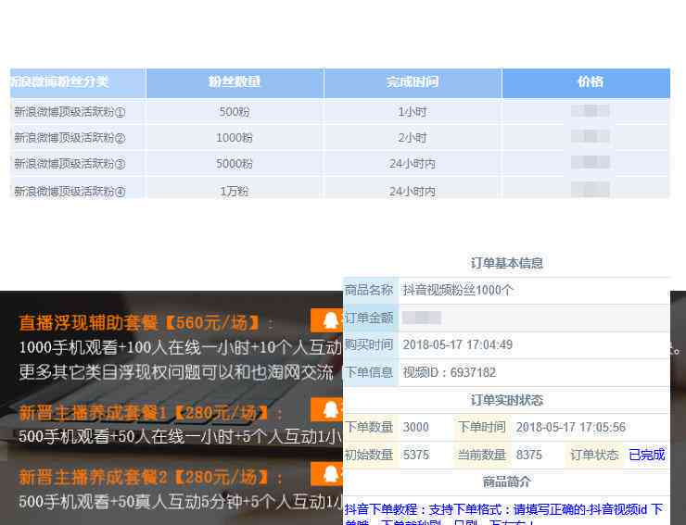Click the QQ icon beside 新晋主播养成套餐1
This screenshot has width=686, height=525.
[326, 409]
